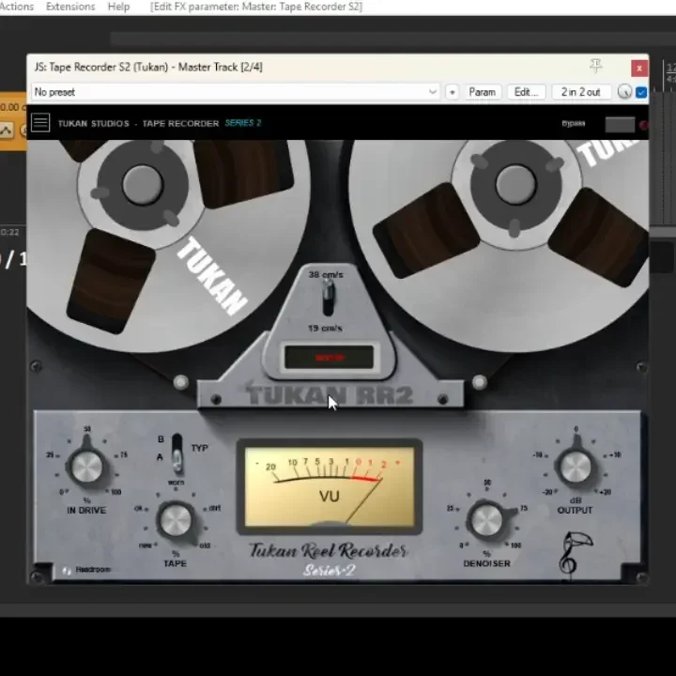Open the Actions menu
Image resolution: width=676 pixels, height=676 pixels.
pyautogui.click(x=16, y=7)
